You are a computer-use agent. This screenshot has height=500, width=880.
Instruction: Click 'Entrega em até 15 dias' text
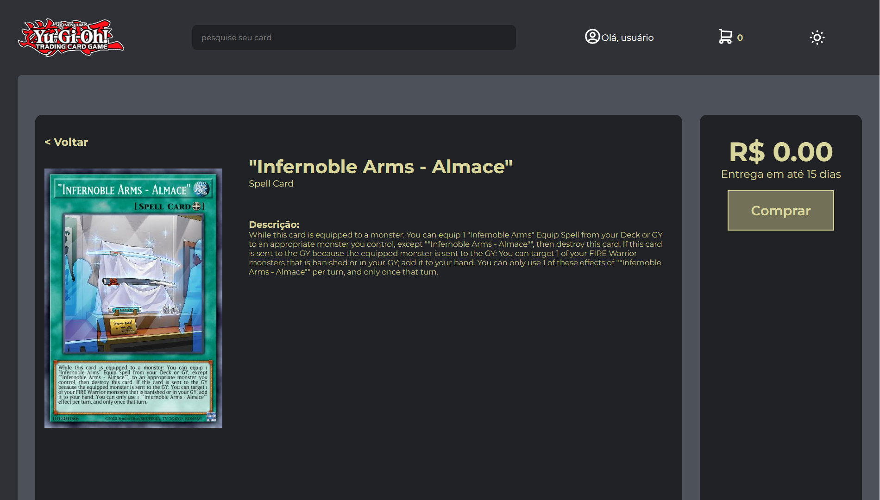coord(781,174)
